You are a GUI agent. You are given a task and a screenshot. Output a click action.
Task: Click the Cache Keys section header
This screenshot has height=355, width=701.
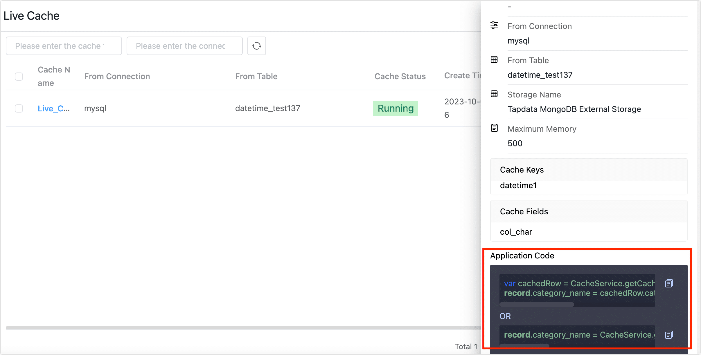[522, 170]
